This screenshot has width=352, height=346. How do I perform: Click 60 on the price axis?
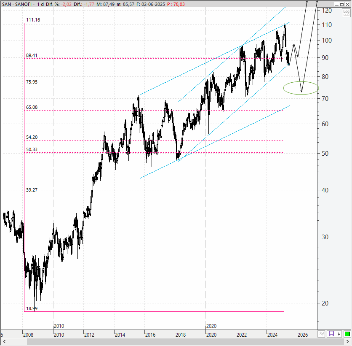tap(325, 124)
